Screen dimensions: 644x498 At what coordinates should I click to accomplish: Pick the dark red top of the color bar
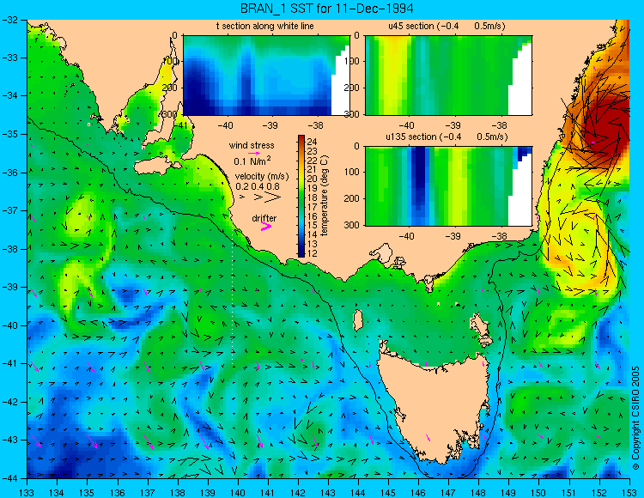301,138
